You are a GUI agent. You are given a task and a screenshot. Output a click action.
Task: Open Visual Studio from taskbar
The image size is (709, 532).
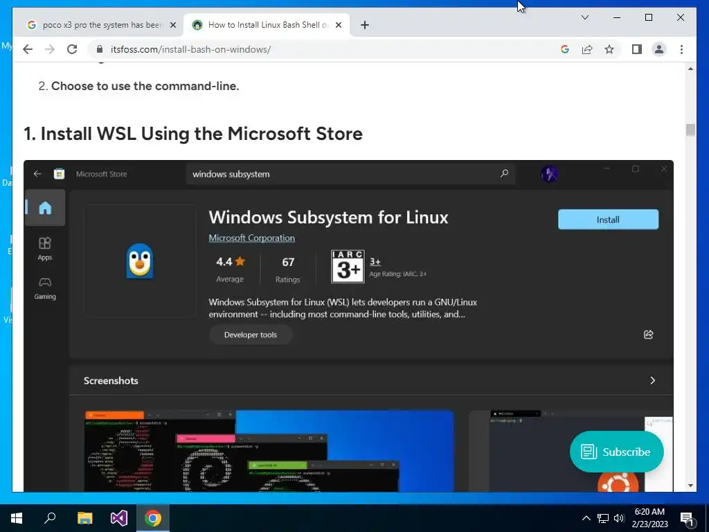coord(119,518)
